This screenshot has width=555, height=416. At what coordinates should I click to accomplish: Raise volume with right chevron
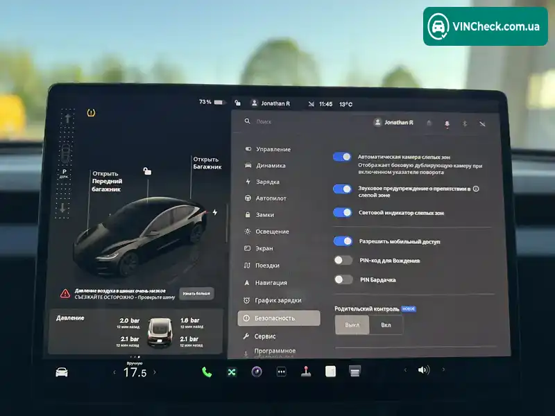[x=443, y=370]
